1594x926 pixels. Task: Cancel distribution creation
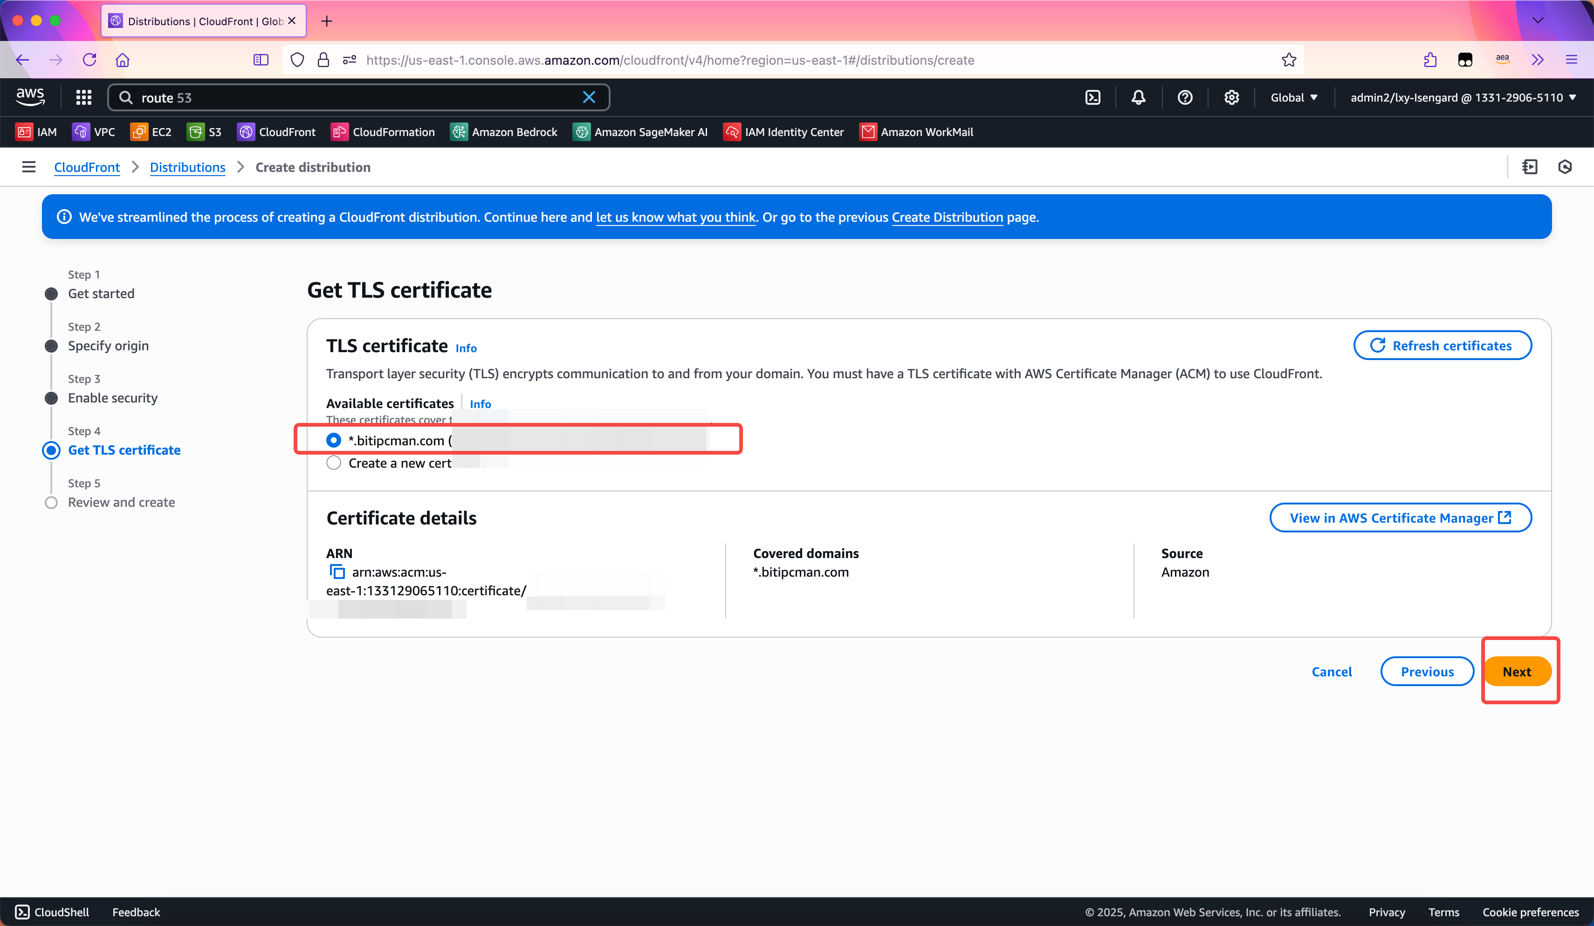click(x=1332, y=671)
